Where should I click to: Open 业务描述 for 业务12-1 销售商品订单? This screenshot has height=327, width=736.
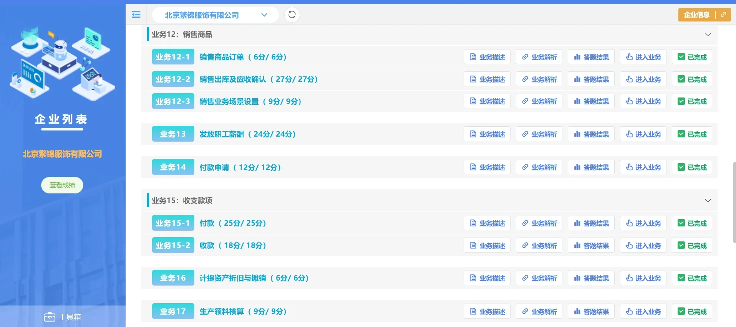(487, 57)
